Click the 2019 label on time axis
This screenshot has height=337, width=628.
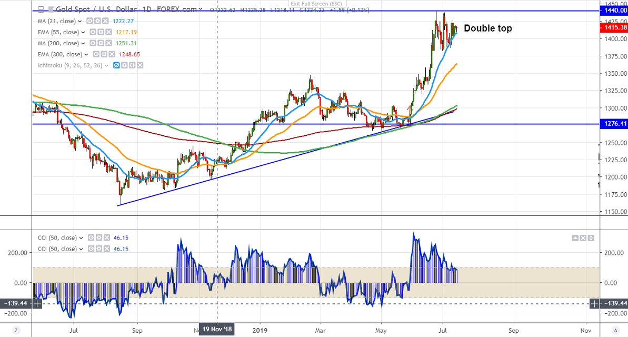[260, 331]
